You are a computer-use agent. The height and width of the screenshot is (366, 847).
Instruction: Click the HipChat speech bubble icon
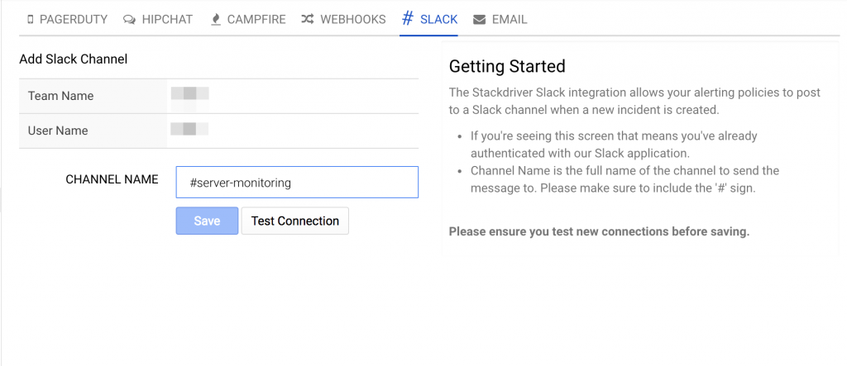129,19
